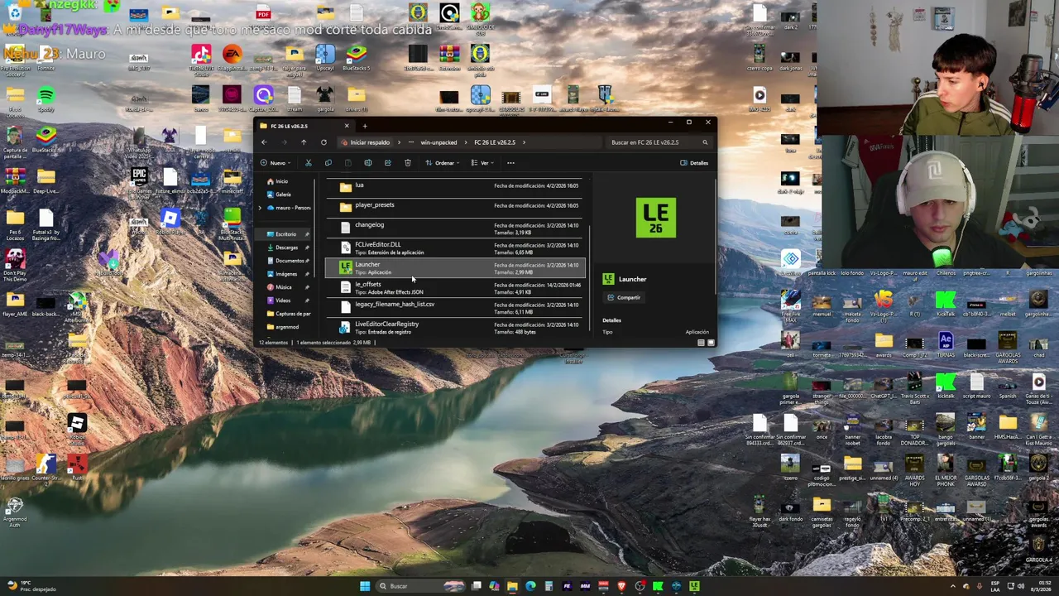
Task: Toggle the Detalles pane button
Action: (x=693, y=163)
